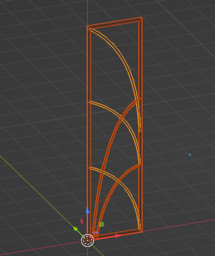Click the blue square plane handle of gizmo

96,233
